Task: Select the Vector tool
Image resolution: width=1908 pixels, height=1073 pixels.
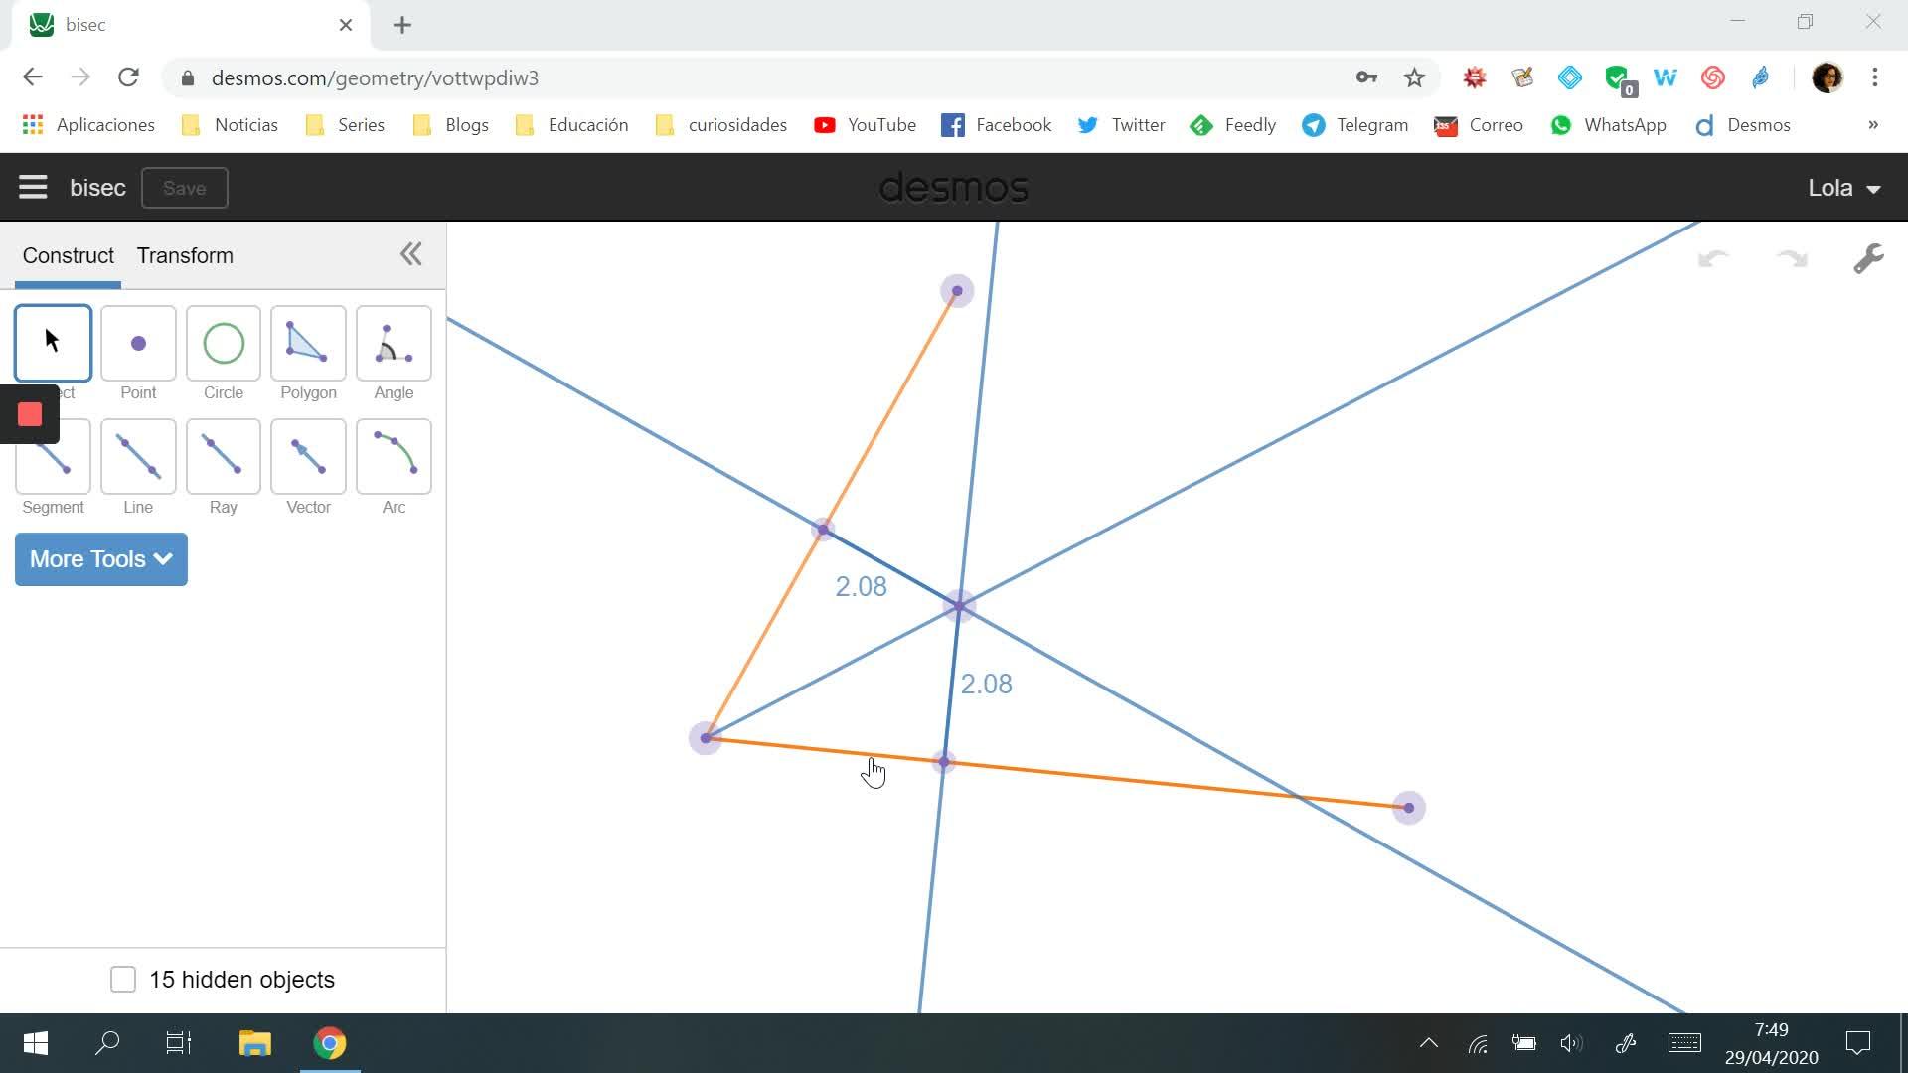Action: point(308,457)
